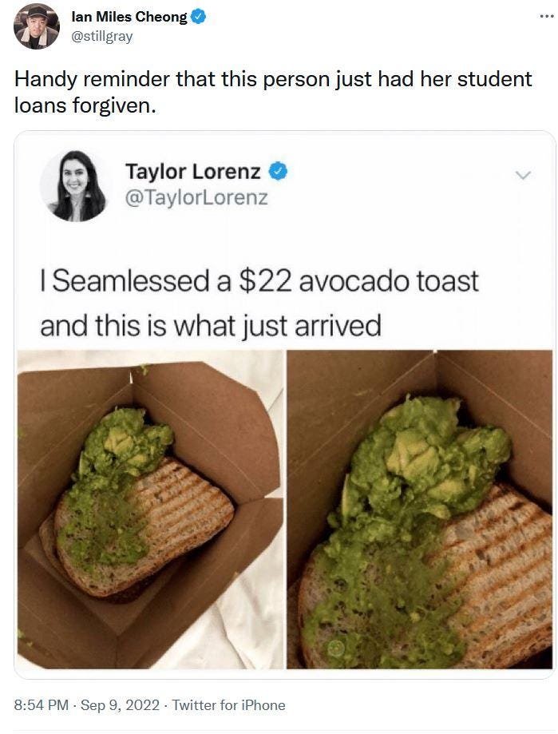This screenshot has width=558, height=734.
Task: Click the Twitter for iPhone source label
Action: tap(229, 705)
